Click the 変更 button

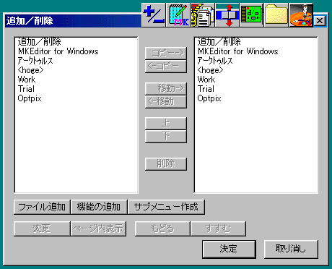tap(42, 229)
